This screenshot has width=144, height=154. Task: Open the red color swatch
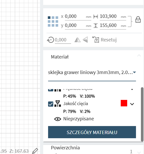coord(124,103)
